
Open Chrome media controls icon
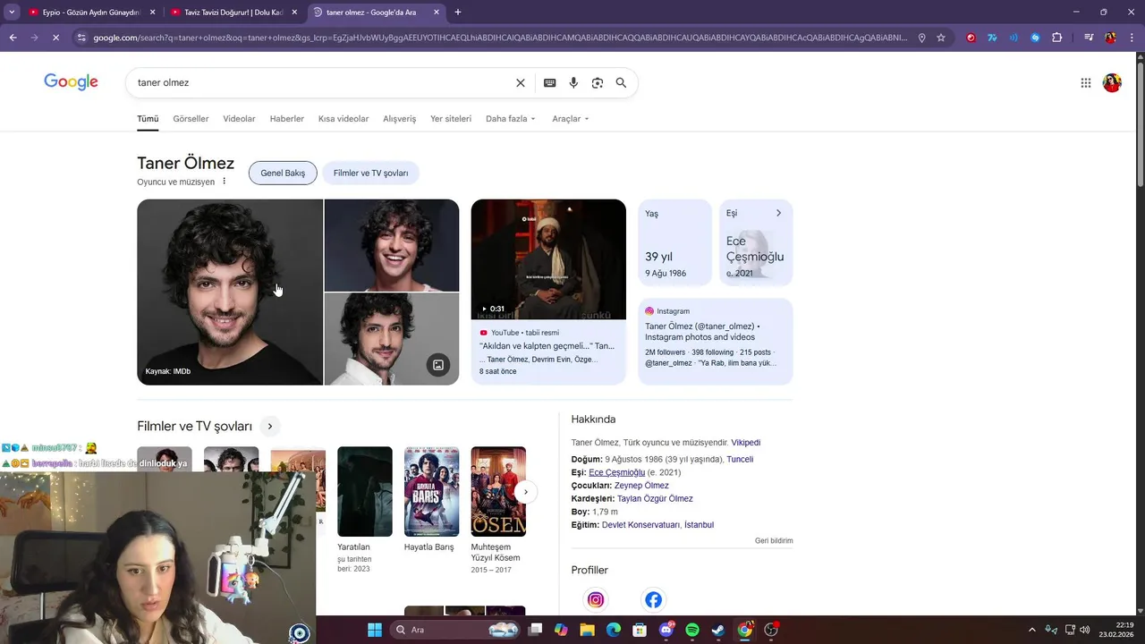[1089, 38]
